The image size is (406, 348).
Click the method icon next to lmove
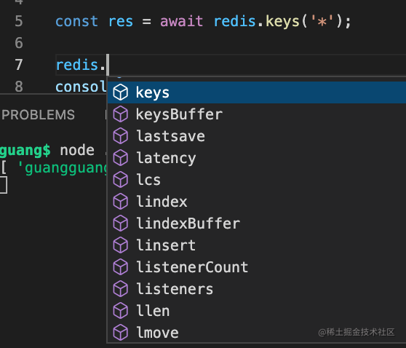[x=120, y=333]
